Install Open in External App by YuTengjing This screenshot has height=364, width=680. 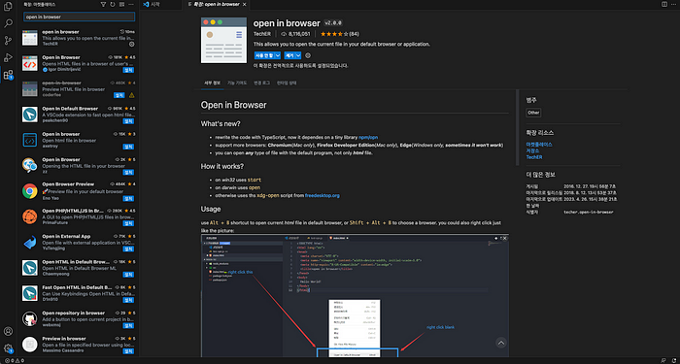click(x=128, y=248)
